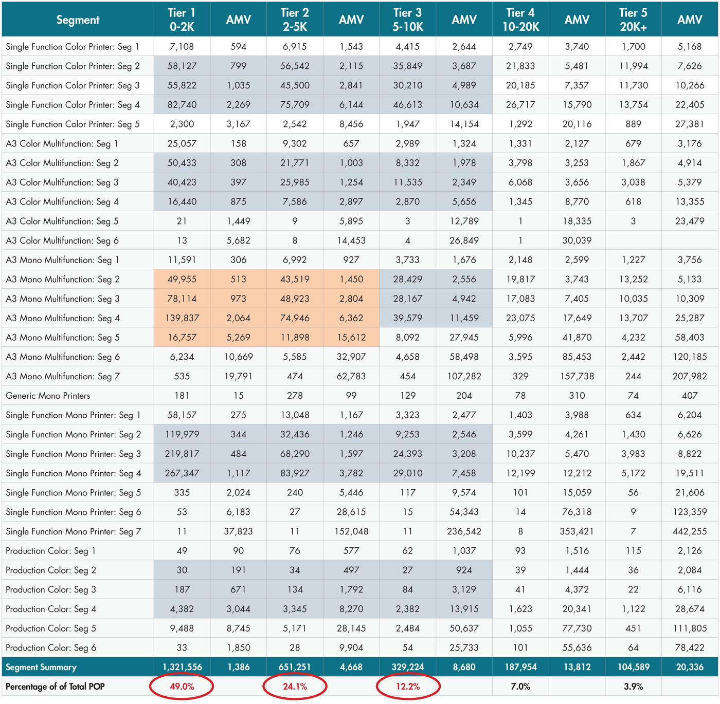Click the 75,709 cell
Screen dimensions: 720x704
point(295,105)
